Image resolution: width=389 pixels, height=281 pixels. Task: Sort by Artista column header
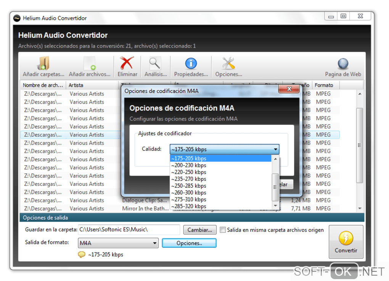[92, 85]
